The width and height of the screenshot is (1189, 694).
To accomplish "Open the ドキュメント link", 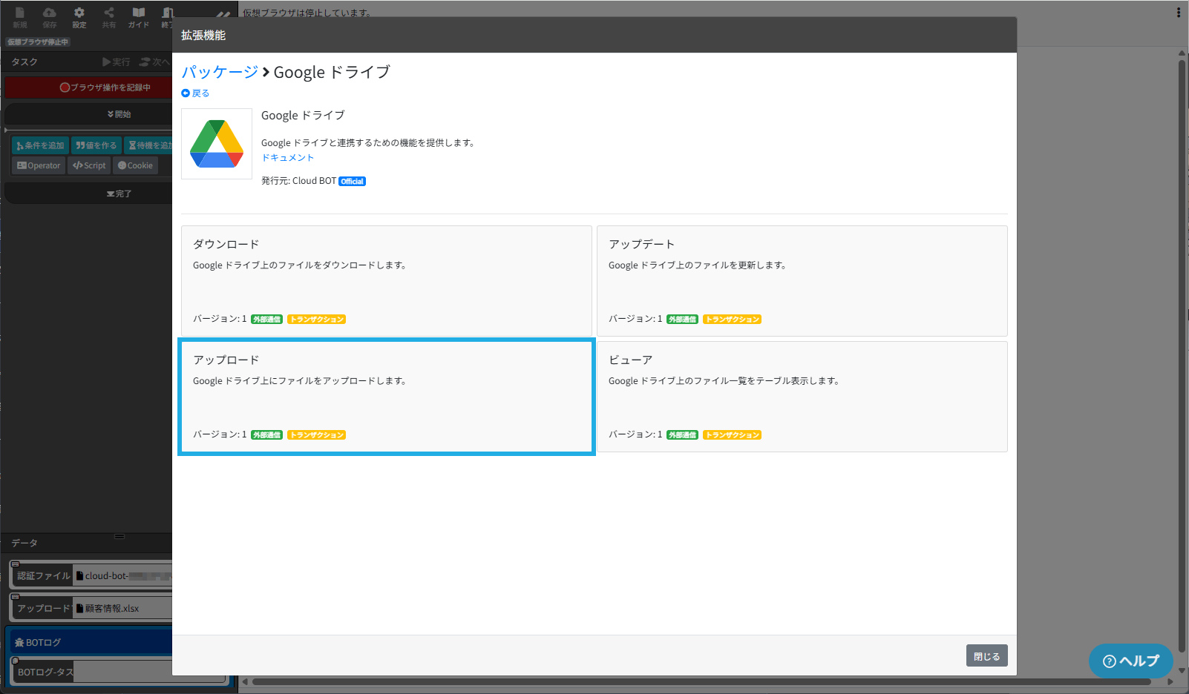I will (x=288, y=158).
